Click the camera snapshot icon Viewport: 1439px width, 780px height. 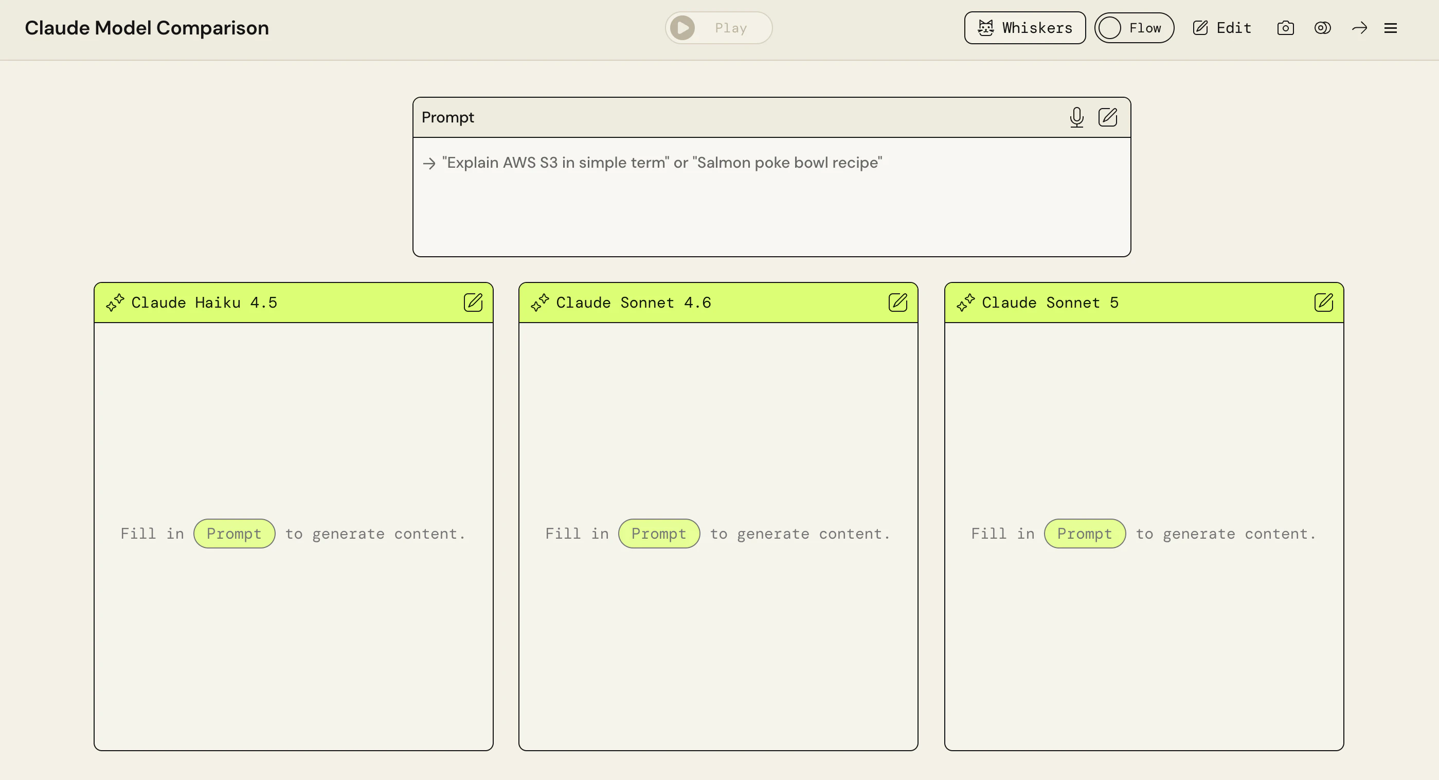1285,28
